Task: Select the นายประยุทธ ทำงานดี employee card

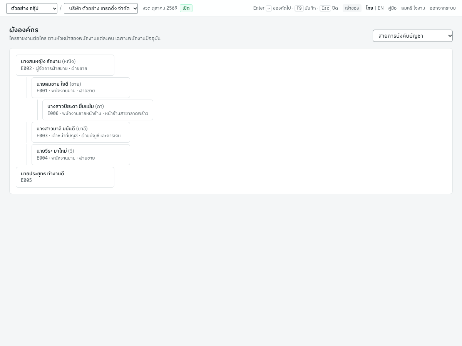Action: pos(65,177)
